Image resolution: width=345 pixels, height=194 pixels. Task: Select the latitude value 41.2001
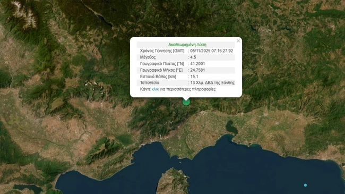(x=197, y=64)
